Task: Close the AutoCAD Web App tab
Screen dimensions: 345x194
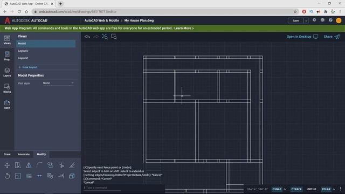Action: 52,4
